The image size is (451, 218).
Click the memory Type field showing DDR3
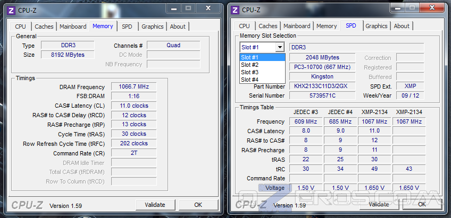point(68,45)
